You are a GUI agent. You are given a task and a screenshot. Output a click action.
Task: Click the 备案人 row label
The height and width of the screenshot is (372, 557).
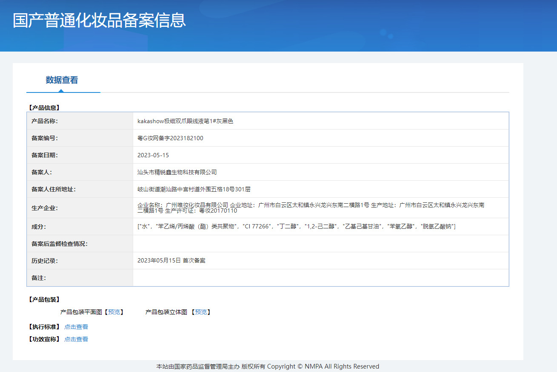[x=42, y=172]
